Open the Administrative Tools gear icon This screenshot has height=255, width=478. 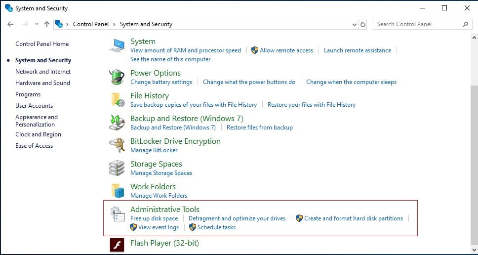(118, 213)
